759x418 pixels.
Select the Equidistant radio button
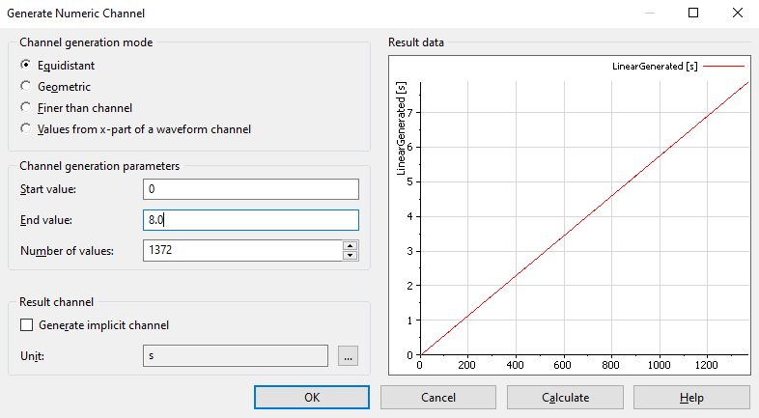tap(26, 66)
